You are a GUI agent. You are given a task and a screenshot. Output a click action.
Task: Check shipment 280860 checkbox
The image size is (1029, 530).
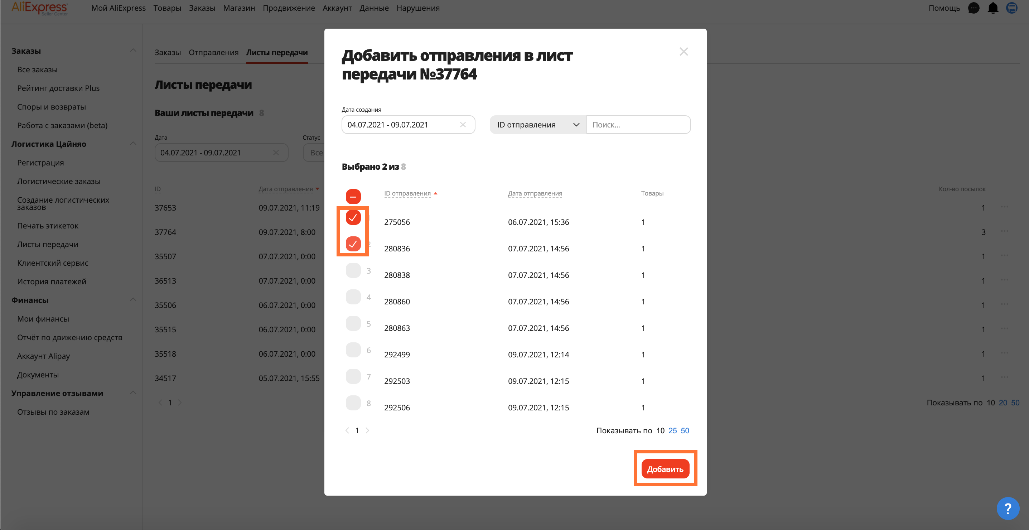353,297
